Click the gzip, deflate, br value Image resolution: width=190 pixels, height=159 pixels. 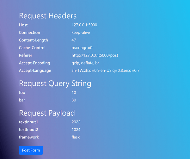click(85, 63)
